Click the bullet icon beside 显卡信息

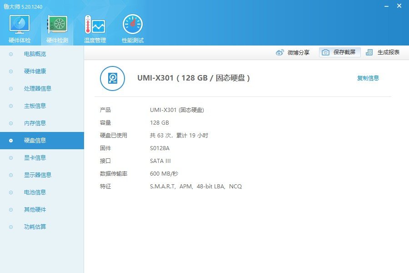click(x=11, y=158)
